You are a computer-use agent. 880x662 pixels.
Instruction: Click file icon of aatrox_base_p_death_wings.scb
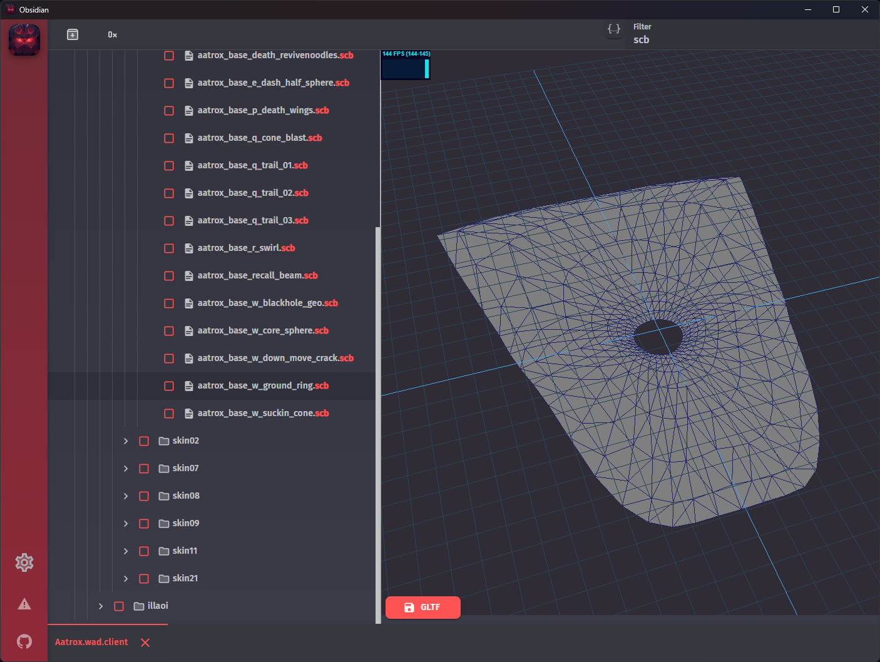coord(189,111)
